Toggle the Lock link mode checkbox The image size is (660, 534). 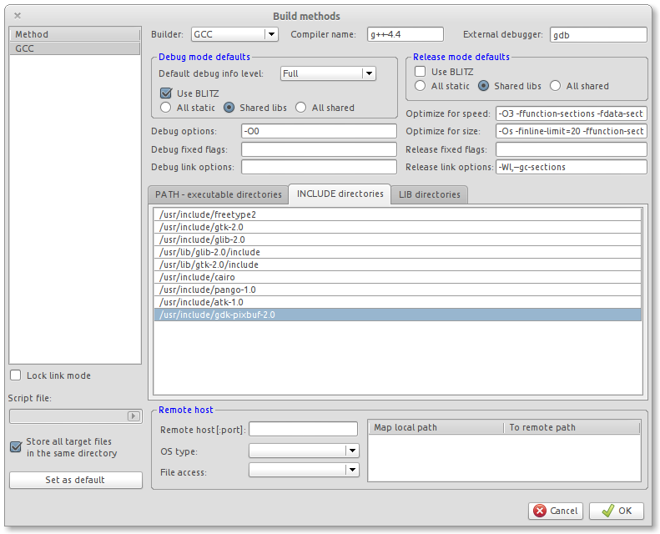point(16,375)
